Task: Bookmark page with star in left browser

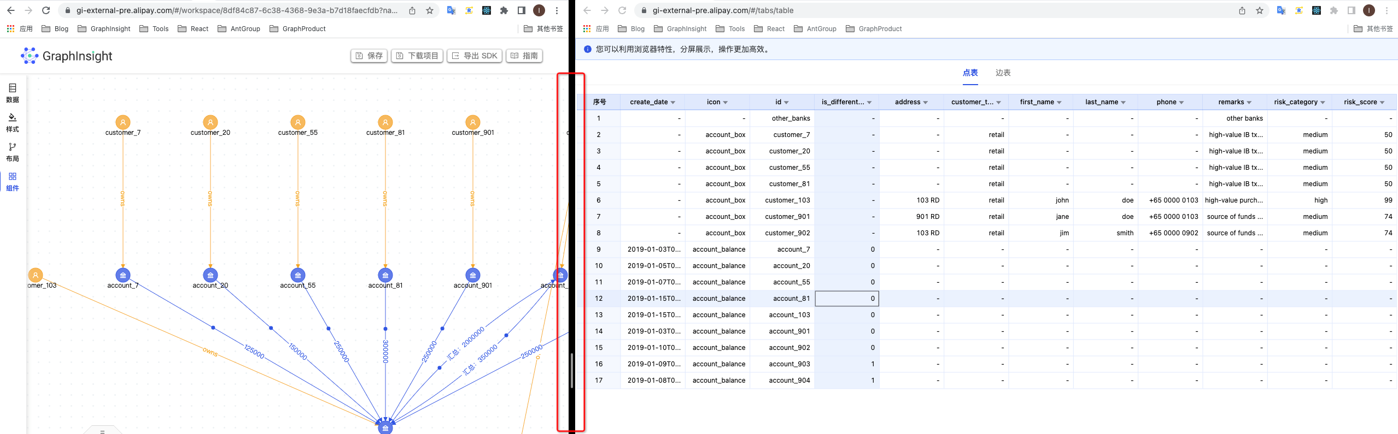Action: 430,10
